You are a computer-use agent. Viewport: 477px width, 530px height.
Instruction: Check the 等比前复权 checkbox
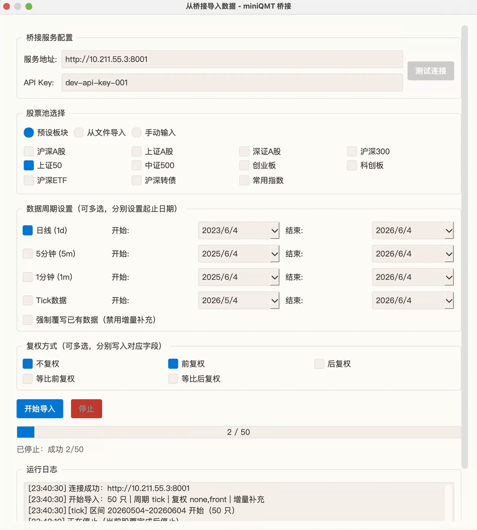(28, 378)
